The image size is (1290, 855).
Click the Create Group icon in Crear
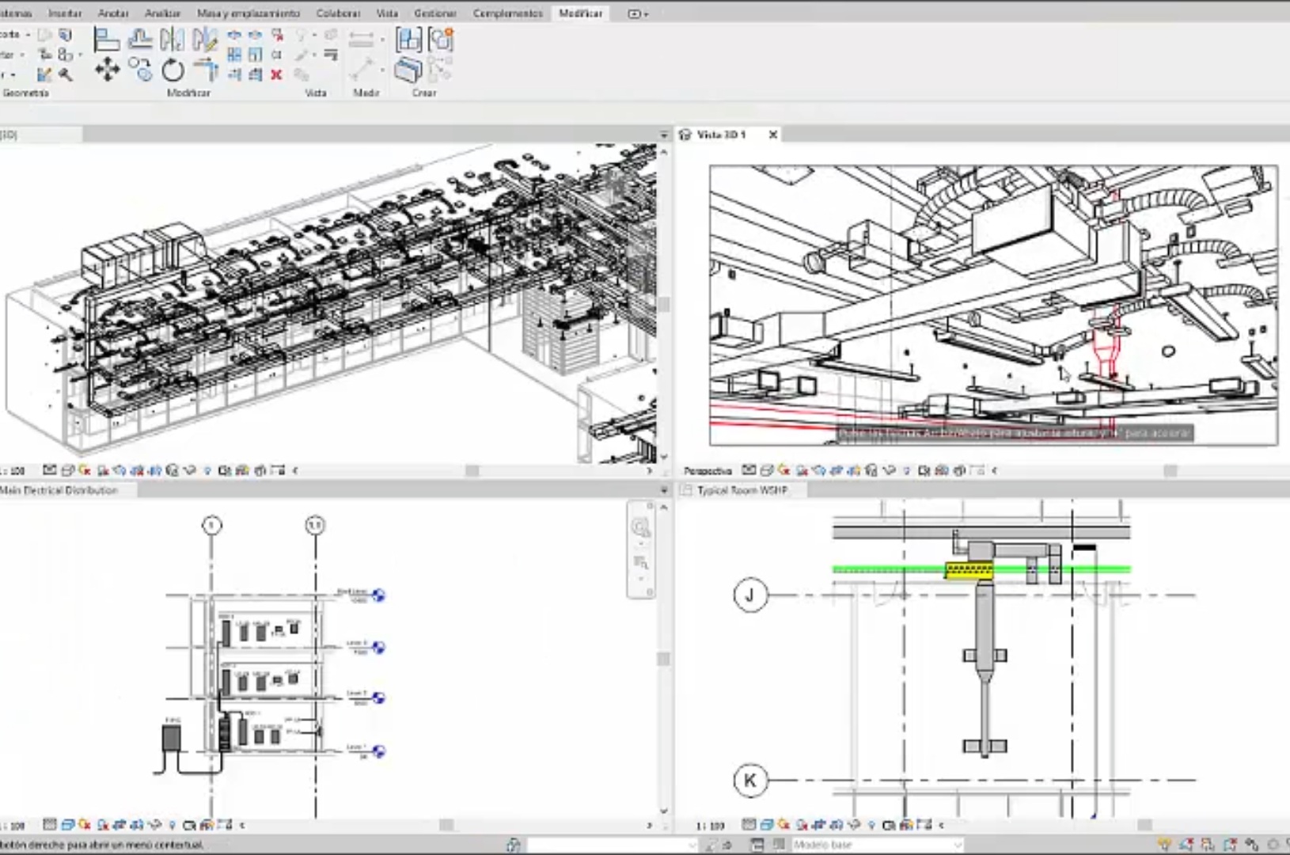[441, 39]
